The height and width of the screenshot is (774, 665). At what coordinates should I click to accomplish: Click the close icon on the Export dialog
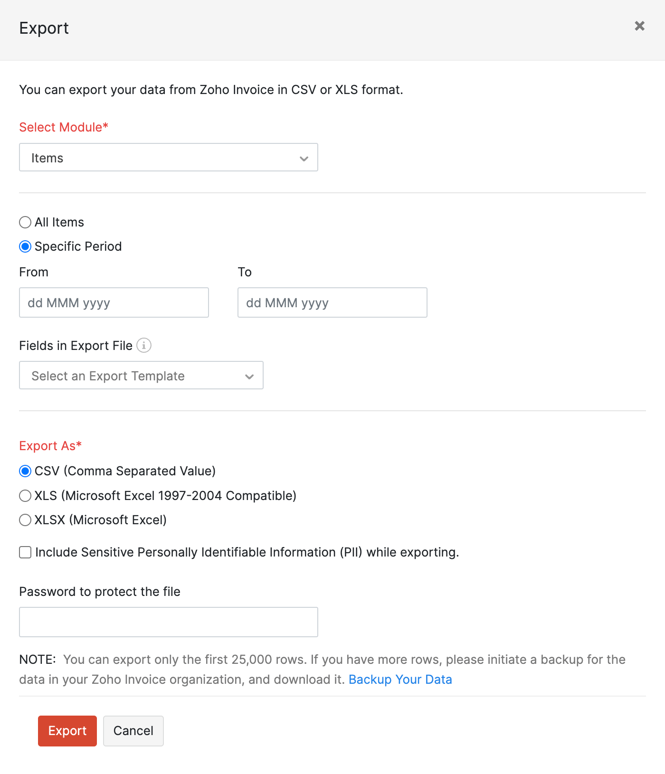[x=639, y=27]
